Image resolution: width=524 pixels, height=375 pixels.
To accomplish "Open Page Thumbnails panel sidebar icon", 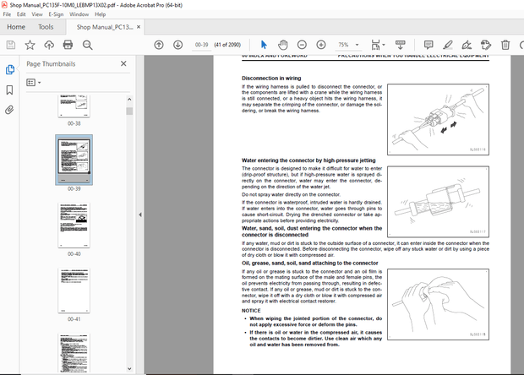I will point(10,70).
